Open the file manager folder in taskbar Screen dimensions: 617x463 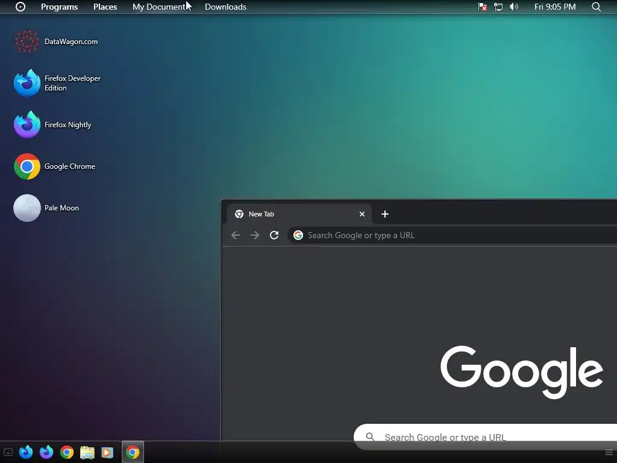coord(87,452)
